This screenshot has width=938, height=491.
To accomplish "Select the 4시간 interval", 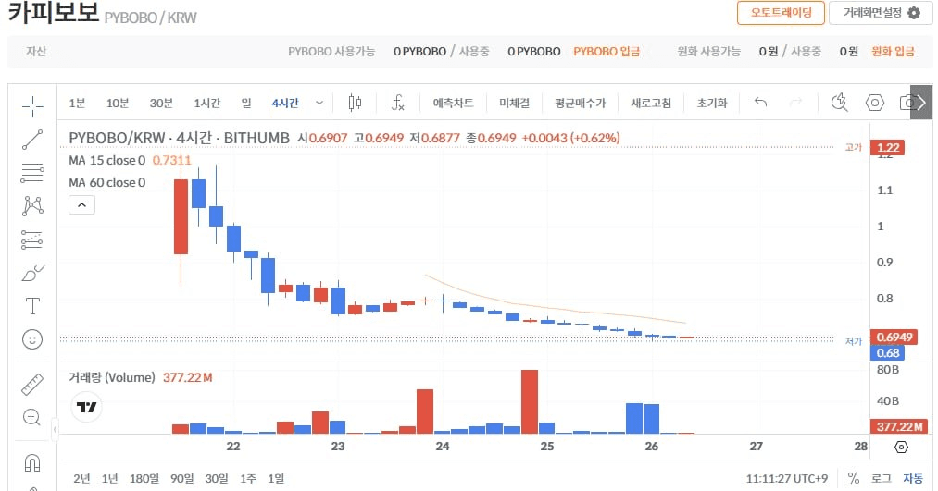I will 285,103.
